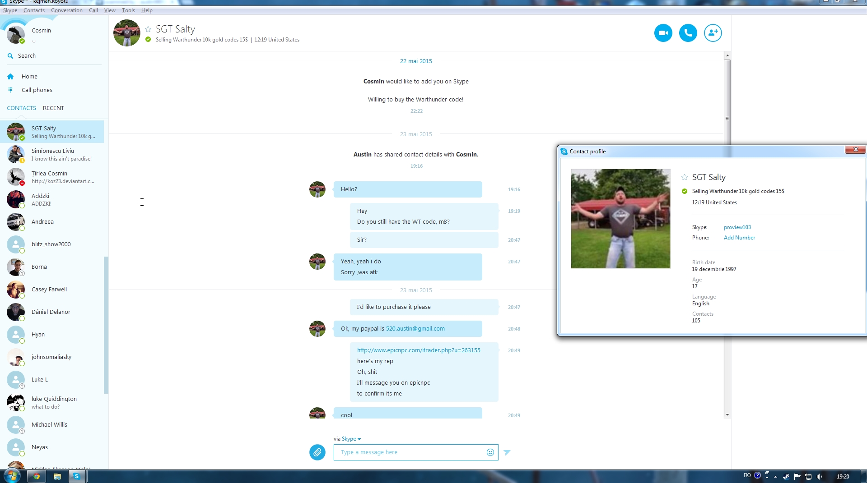This screenshot has width=867, height=483.
Task: Select SGT Salty in contacts list
Action: [52, 132]
